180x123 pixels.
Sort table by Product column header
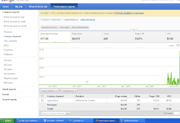[x=80, y=96]
